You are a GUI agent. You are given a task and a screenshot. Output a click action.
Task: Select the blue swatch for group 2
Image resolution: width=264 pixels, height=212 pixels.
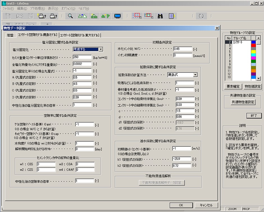(x=253, y=42)
